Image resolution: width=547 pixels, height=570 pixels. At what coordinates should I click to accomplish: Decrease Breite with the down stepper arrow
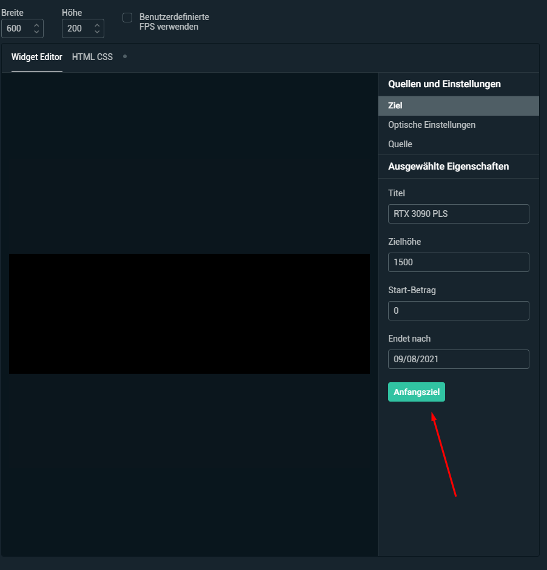pyautogui.click(x=36, y=31)
